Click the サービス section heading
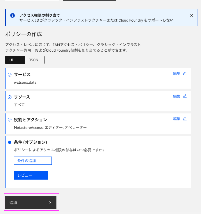This screenshot has height=214, width=201. pyautogui.click(x=22, y=75)
